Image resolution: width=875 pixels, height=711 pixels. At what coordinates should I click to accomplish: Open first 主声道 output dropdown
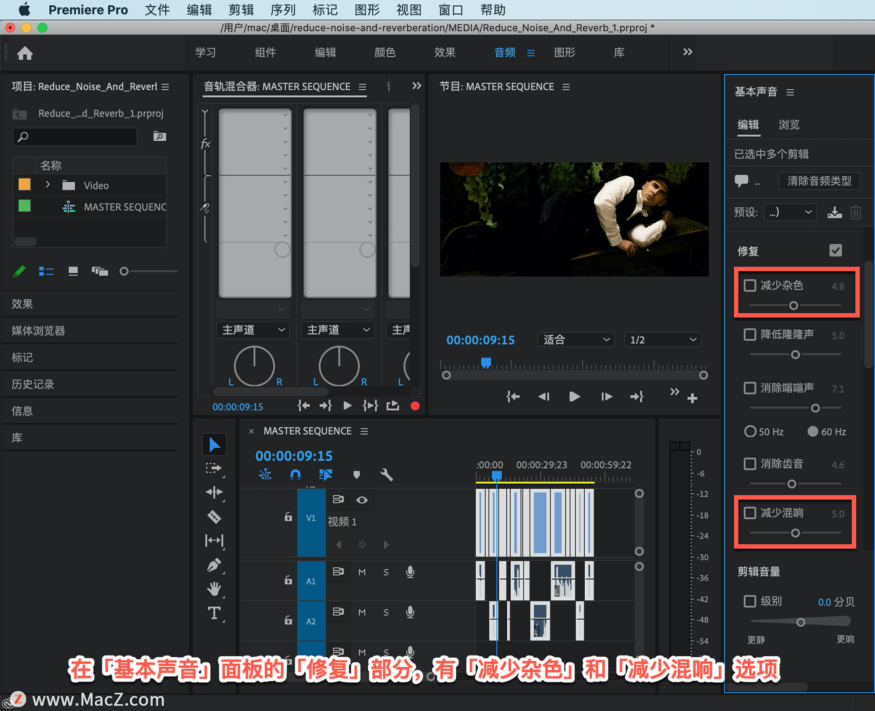(x=253, y=330)
